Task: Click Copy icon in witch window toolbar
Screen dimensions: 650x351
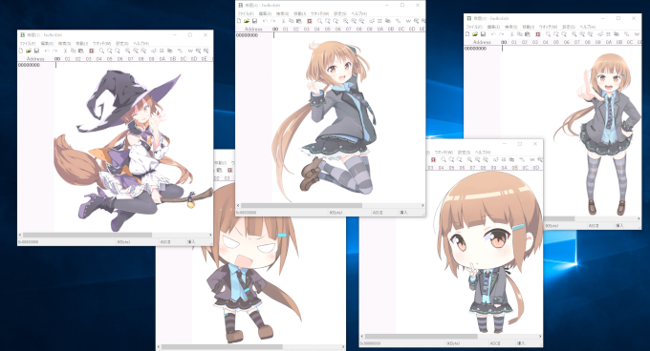Action: [x=74, y=51]
